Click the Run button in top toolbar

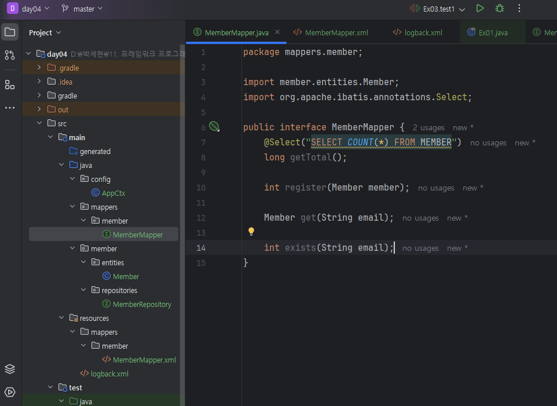tap(479, 8)
